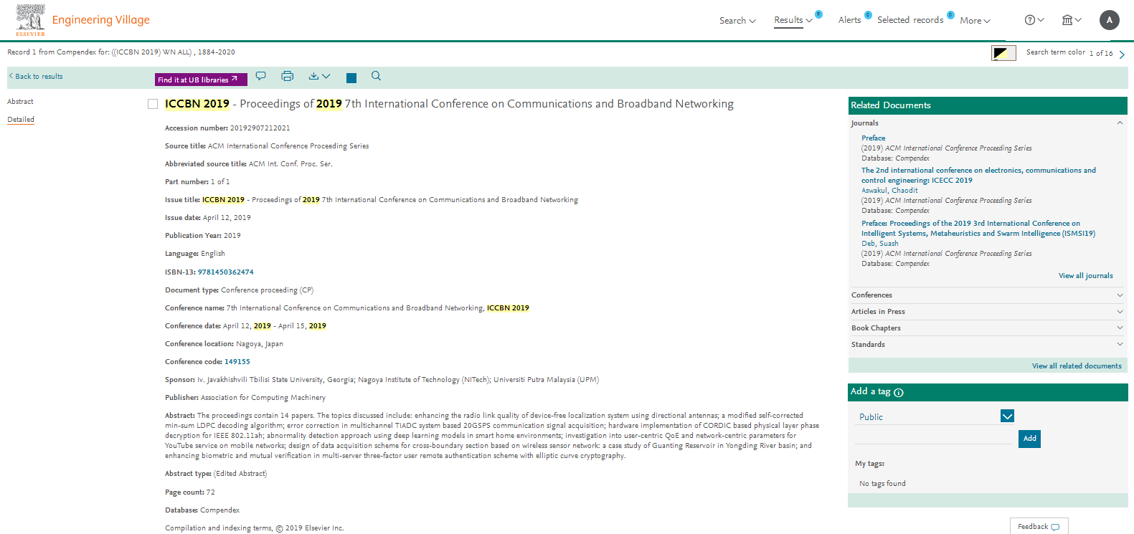The image size is (1134, 534).
Task: Click the 'Nagoya, Japan' conference location text
Action: coord(260,344)
